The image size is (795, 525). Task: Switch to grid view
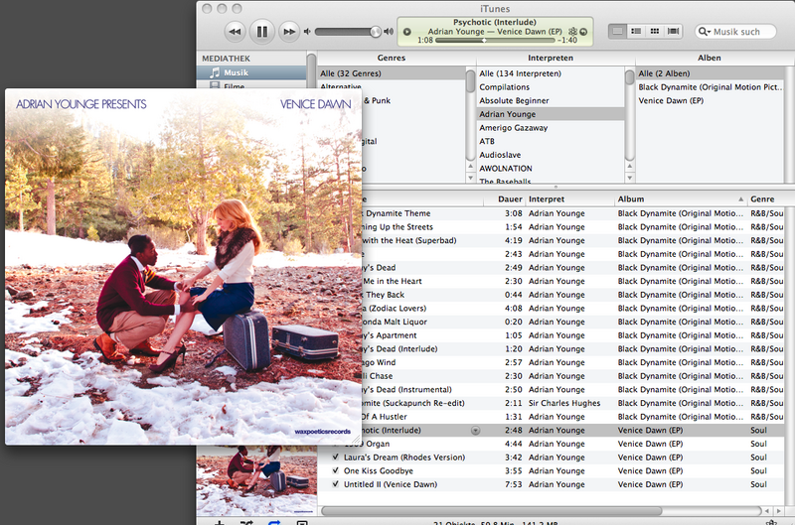(655, 32)
